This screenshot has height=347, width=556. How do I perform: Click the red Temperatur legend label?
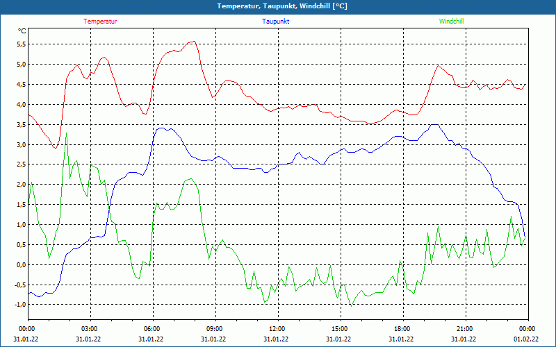(x=100, y=22)
